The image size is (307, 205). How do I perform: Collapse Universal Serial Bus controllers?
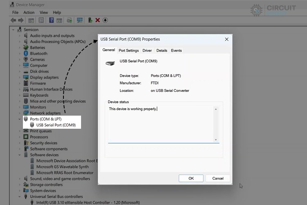(x=19, y=196)
